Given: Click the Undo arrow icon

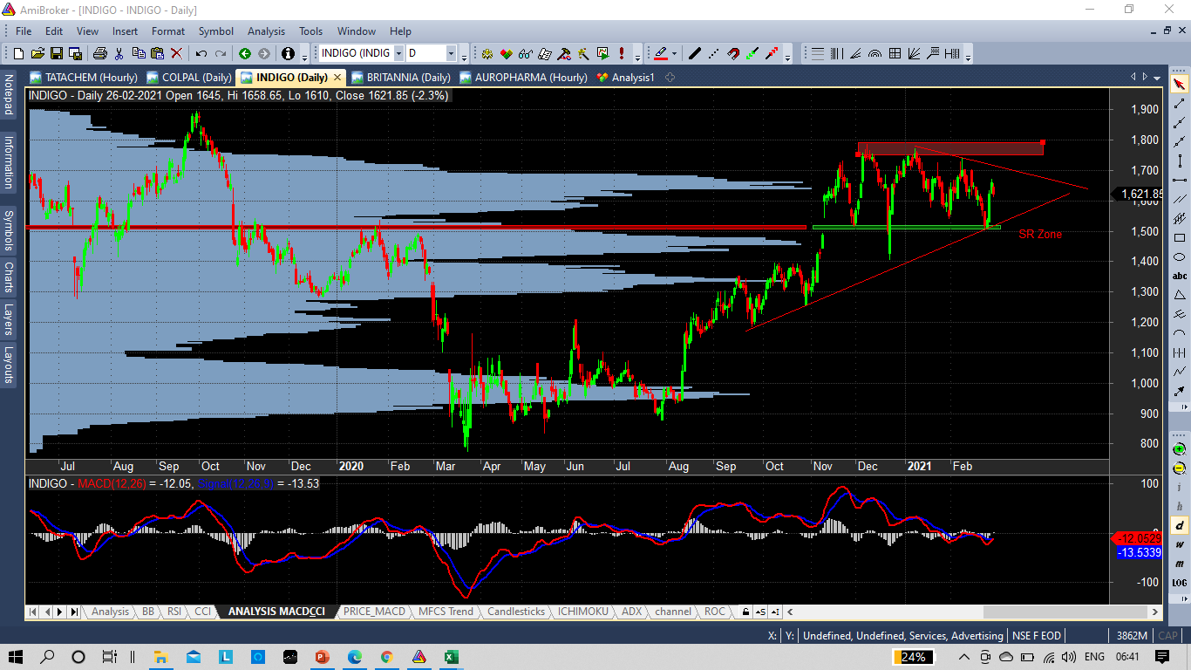Looking at the screenshot, I should [202, 53].
